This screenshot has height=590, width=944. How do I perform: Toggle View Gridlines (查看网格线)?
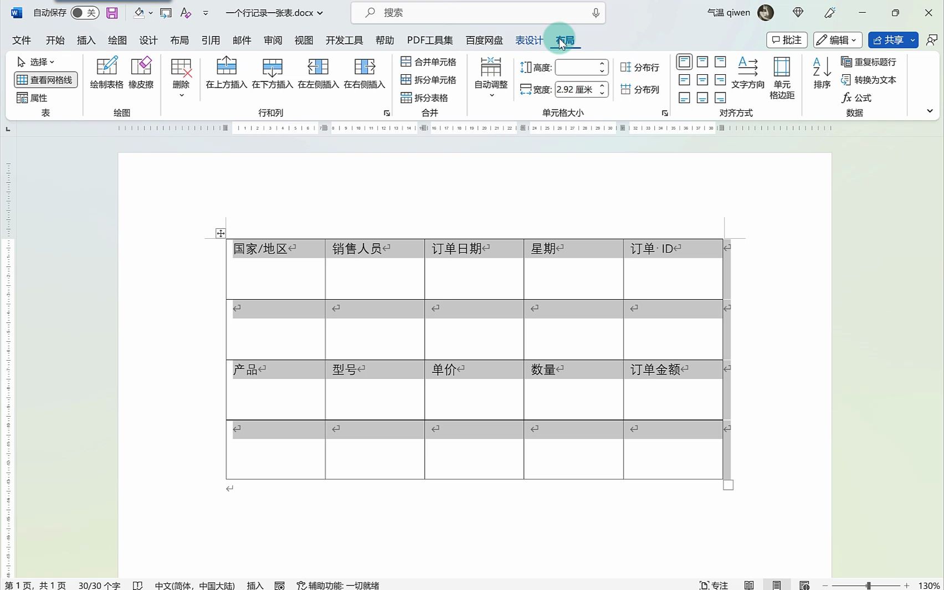[45, 79]
